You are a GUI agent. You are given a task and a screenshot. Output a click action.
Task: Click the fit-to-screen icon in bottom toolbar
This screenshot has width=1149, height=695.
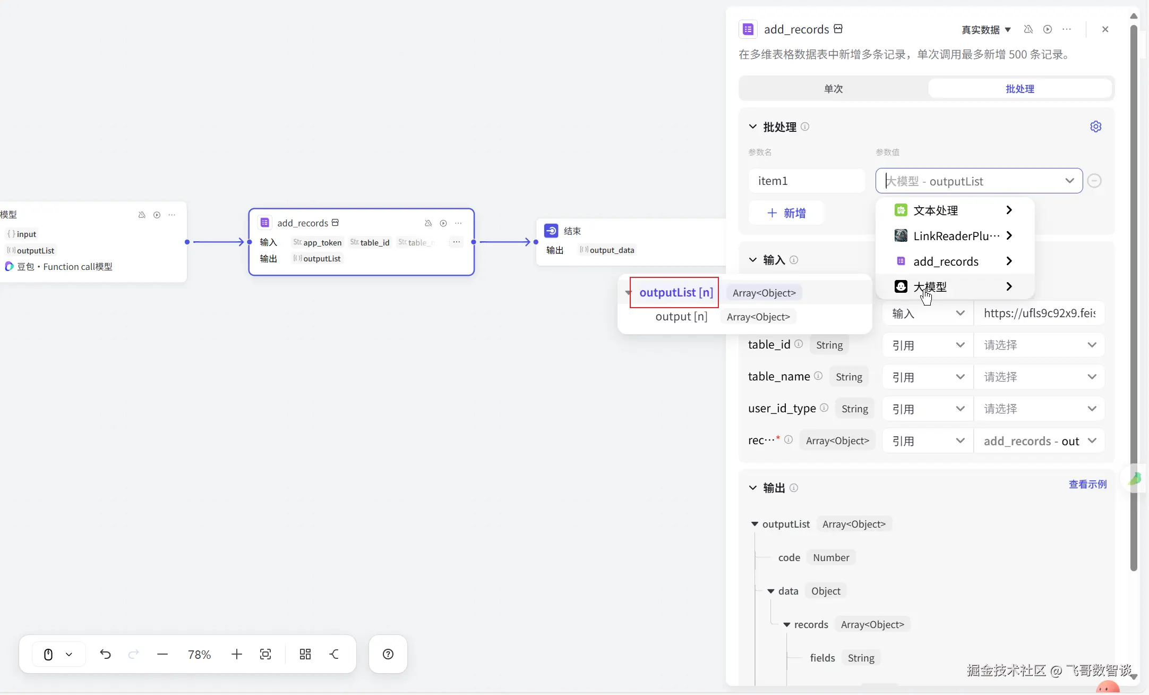pos(265,654)
